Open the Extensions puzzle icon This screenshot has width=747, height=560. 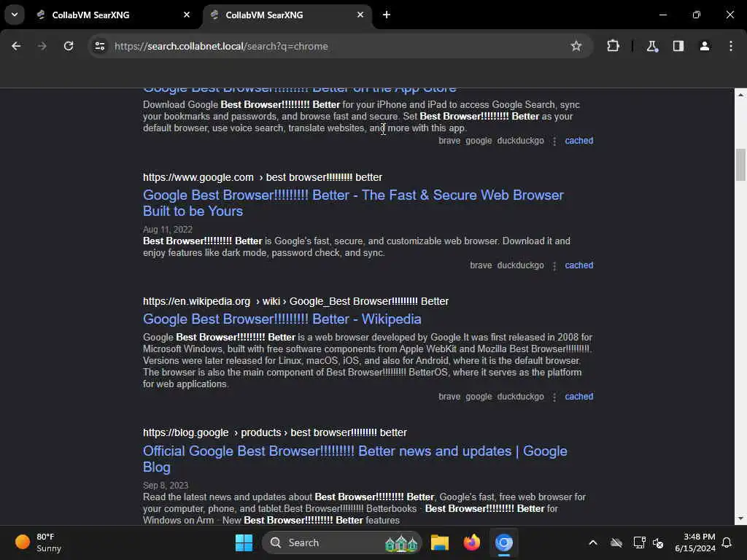point(613,46)
